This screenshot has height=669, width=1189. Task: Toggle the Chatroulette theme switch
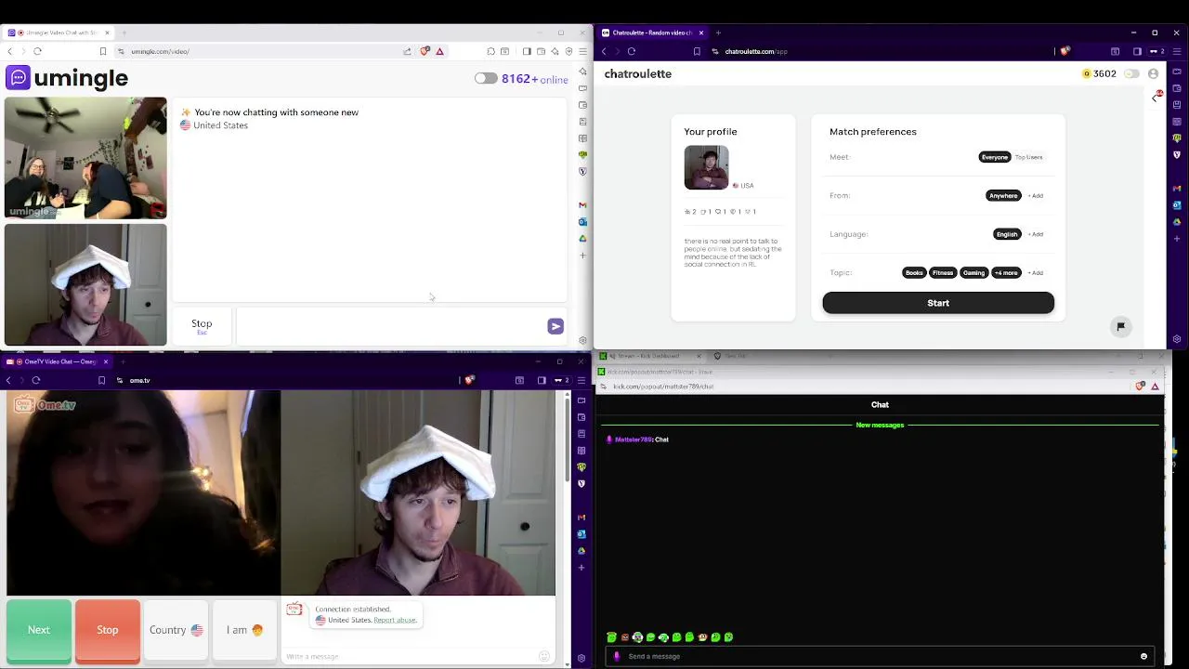click(1131, 73)
